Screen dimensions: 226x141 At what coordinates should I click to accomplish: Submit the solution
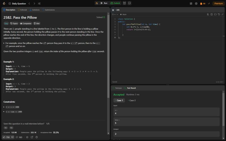pos(115,3)
